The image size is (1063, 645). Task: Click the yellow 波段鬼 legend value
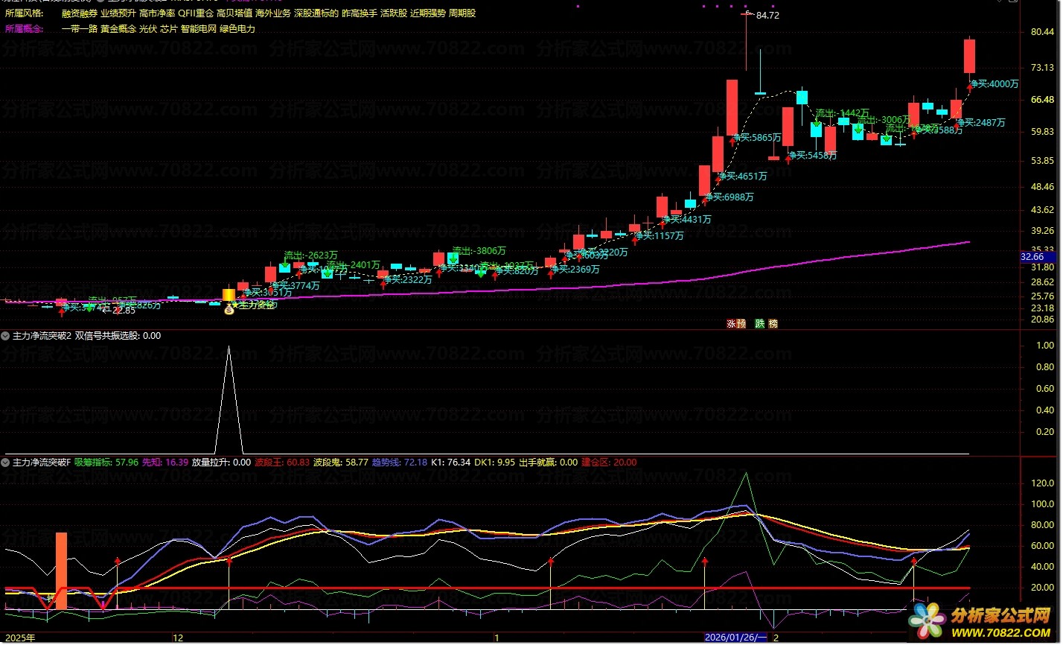tap(341, 463)
